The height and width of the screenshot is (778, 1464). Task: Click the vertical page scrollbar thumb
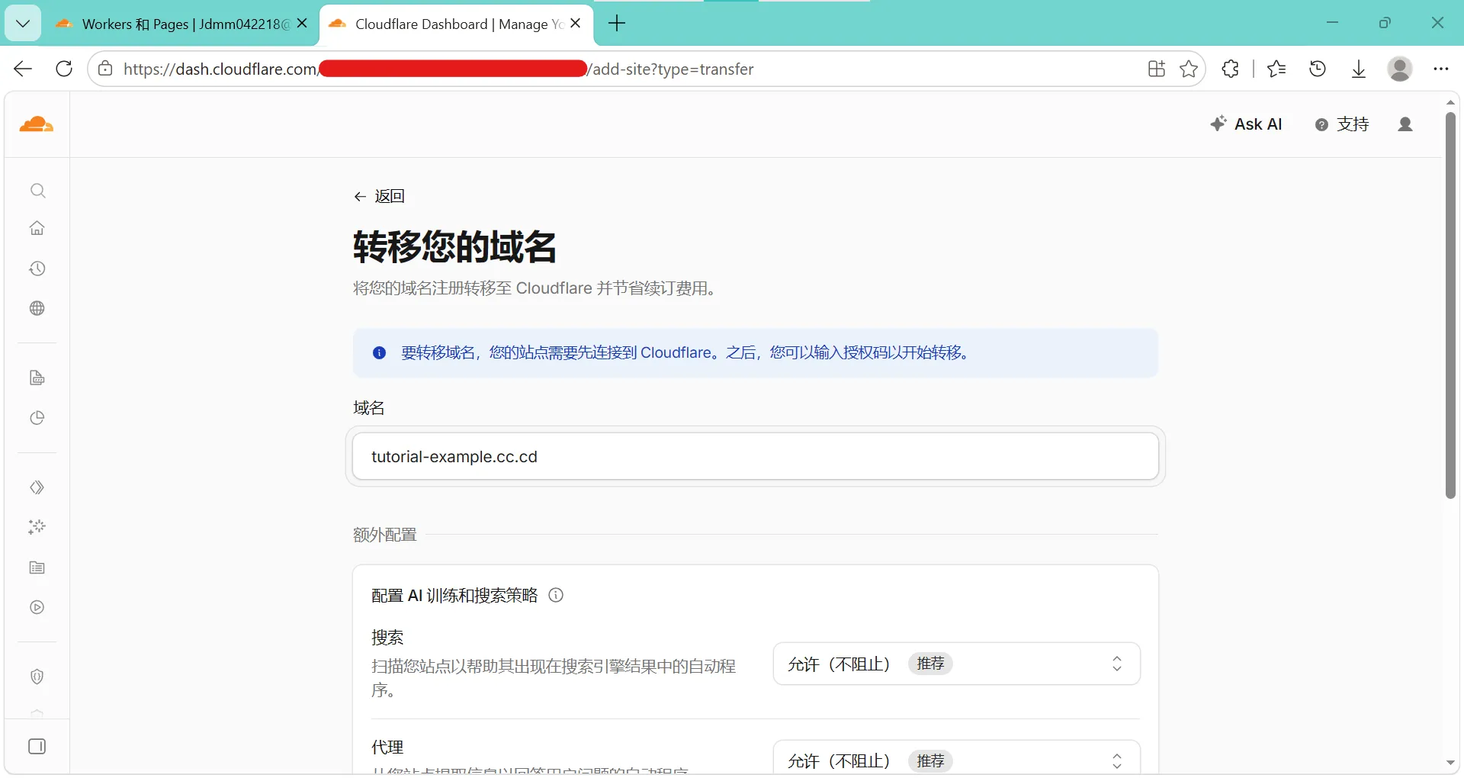tap(1450, 305)
